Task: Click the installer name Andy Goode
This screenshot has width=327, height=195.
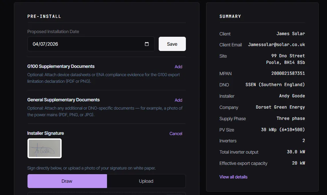Action: coord(292,96)
